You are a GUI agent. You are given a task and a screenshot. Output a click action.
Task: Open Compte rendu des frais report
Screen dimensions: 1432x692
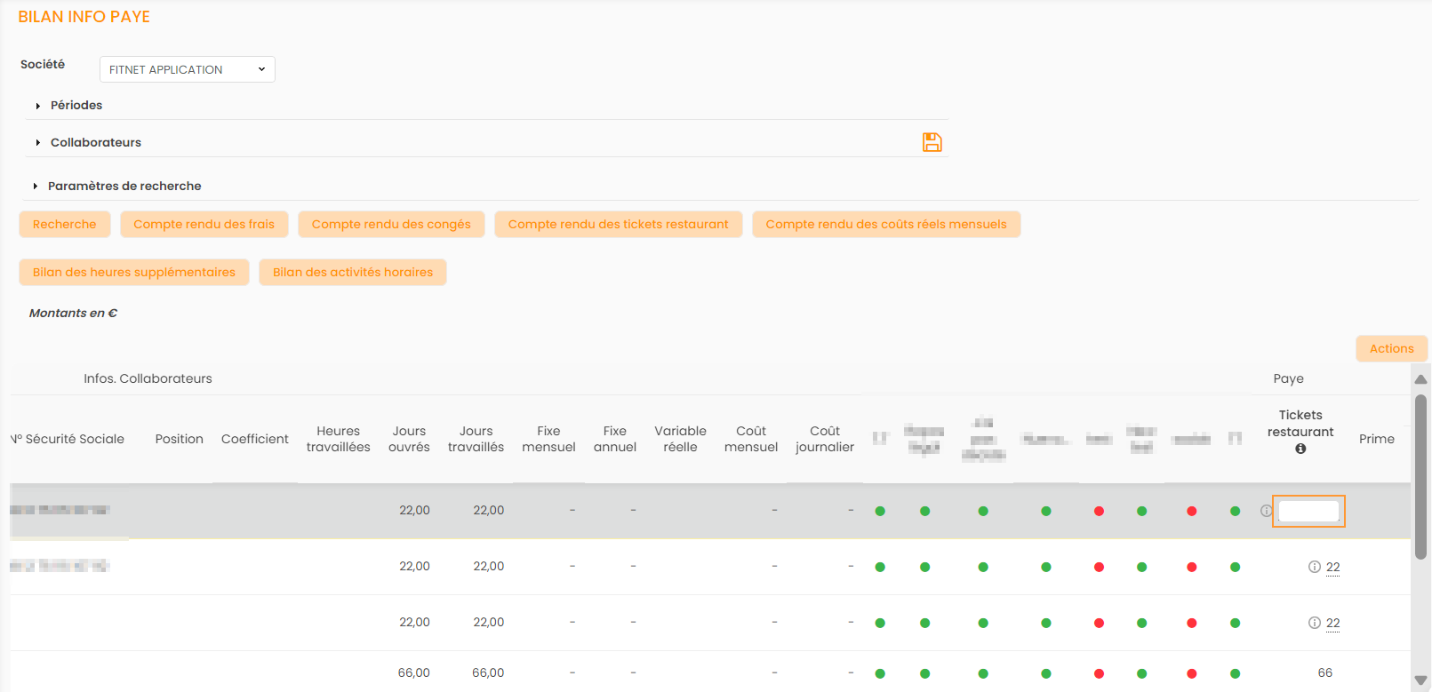204,225
